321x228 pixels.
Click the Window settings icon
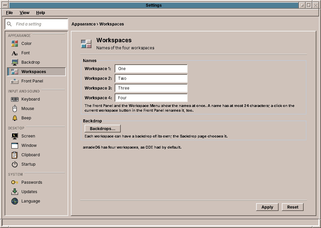pos(14,146)
